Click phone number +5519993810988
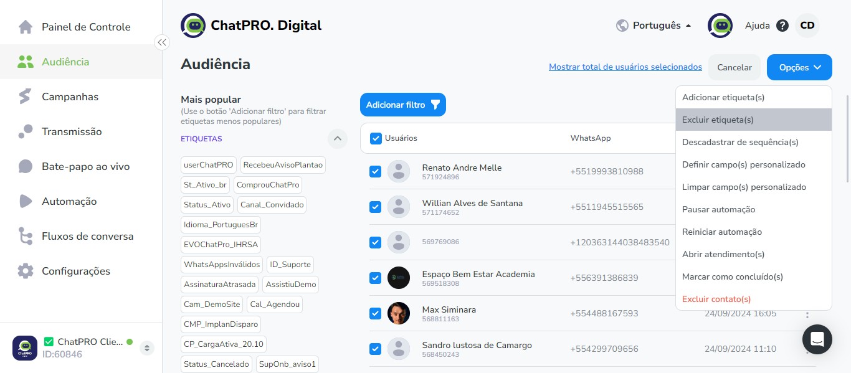The image size is (851, 373). [x=607, y=171]
